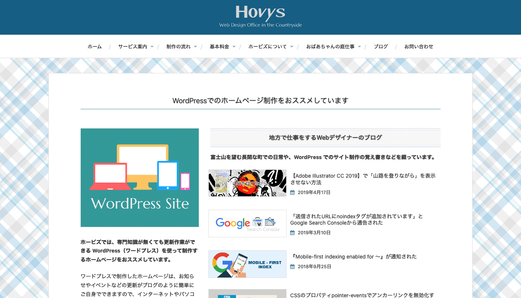521x298 pixels.
Task: Expand the サービス案内 dropdown arrow
Action: [152, 47]
